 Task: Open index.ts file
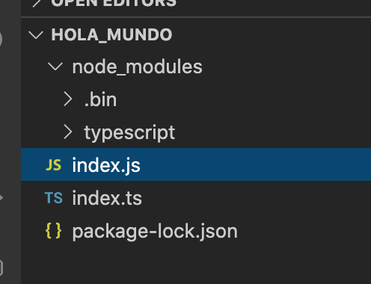[x=196, y=197]
